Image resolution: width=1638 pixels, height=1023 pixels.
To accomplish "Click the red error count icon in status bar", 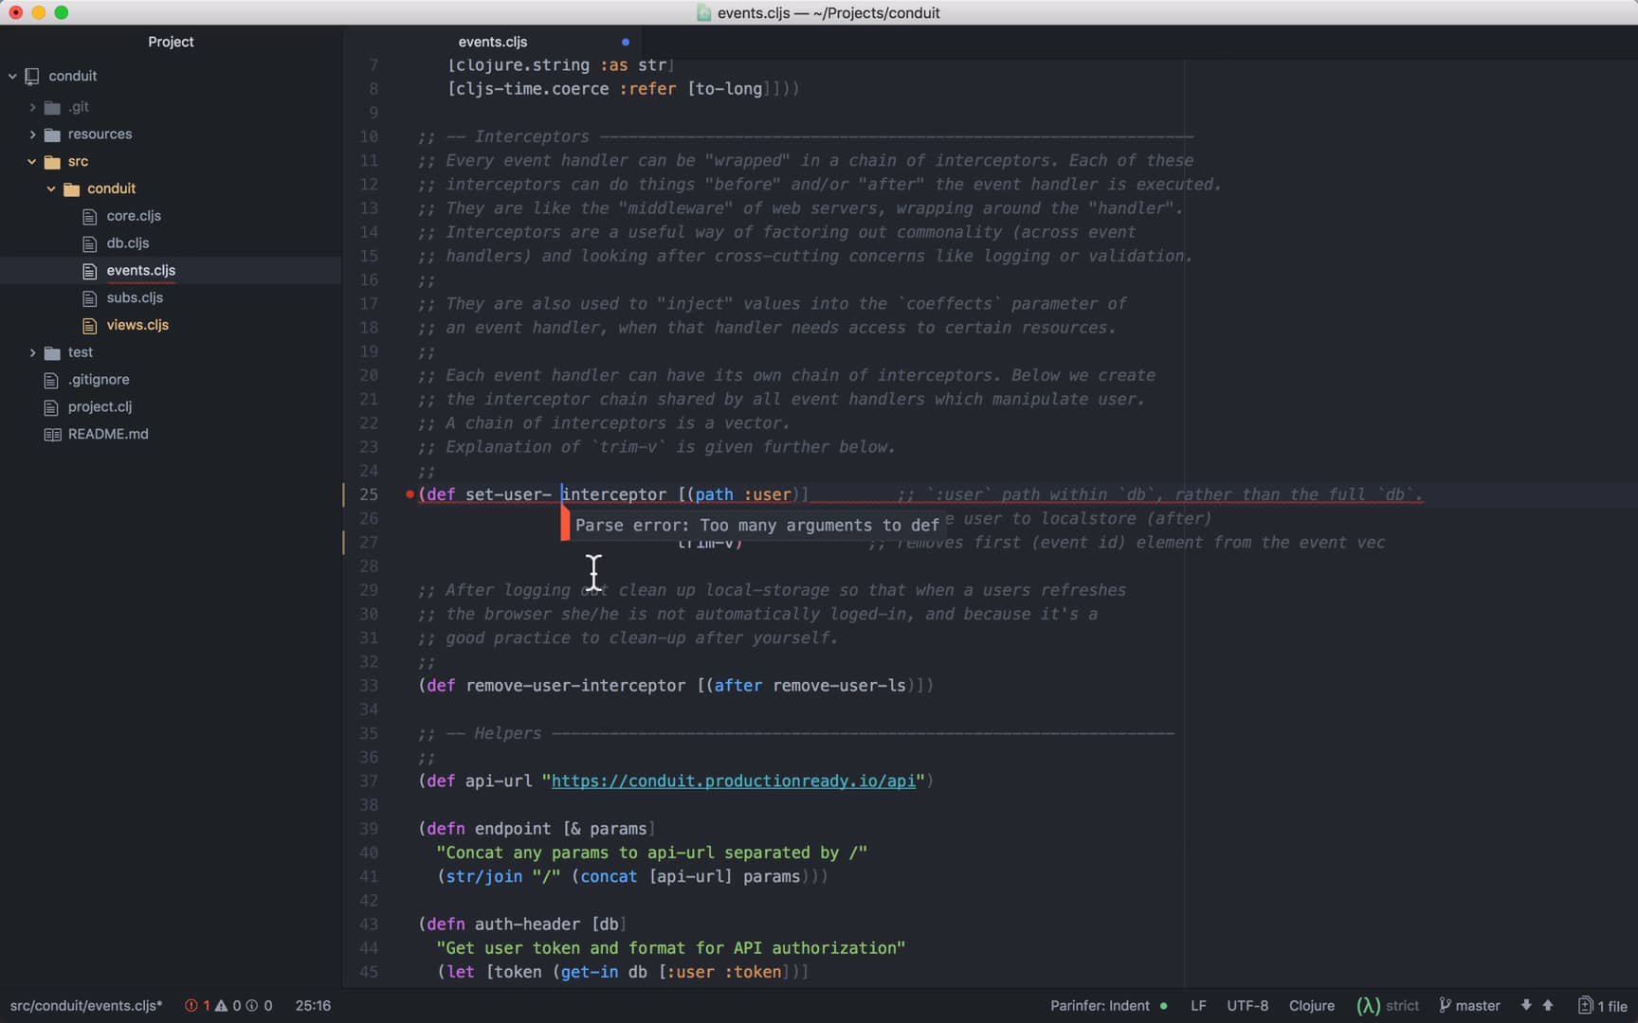I will (x=191, y=1006).
